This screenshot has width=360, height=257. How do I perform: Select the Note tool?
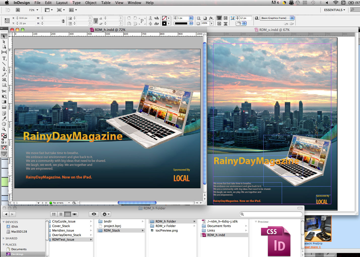pos(4,113)
